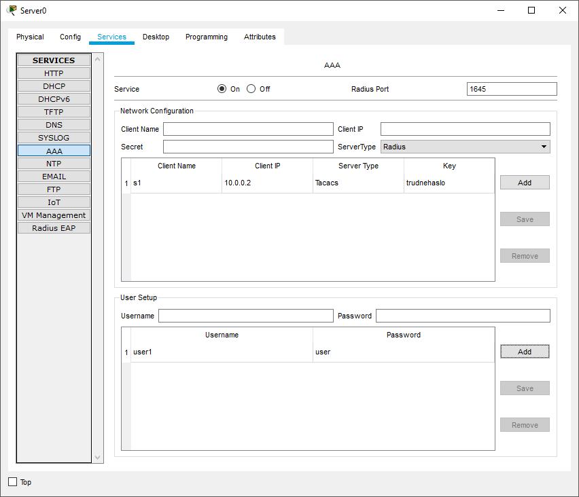
Task: Select the AAA service entry
Action: [54, 151]
